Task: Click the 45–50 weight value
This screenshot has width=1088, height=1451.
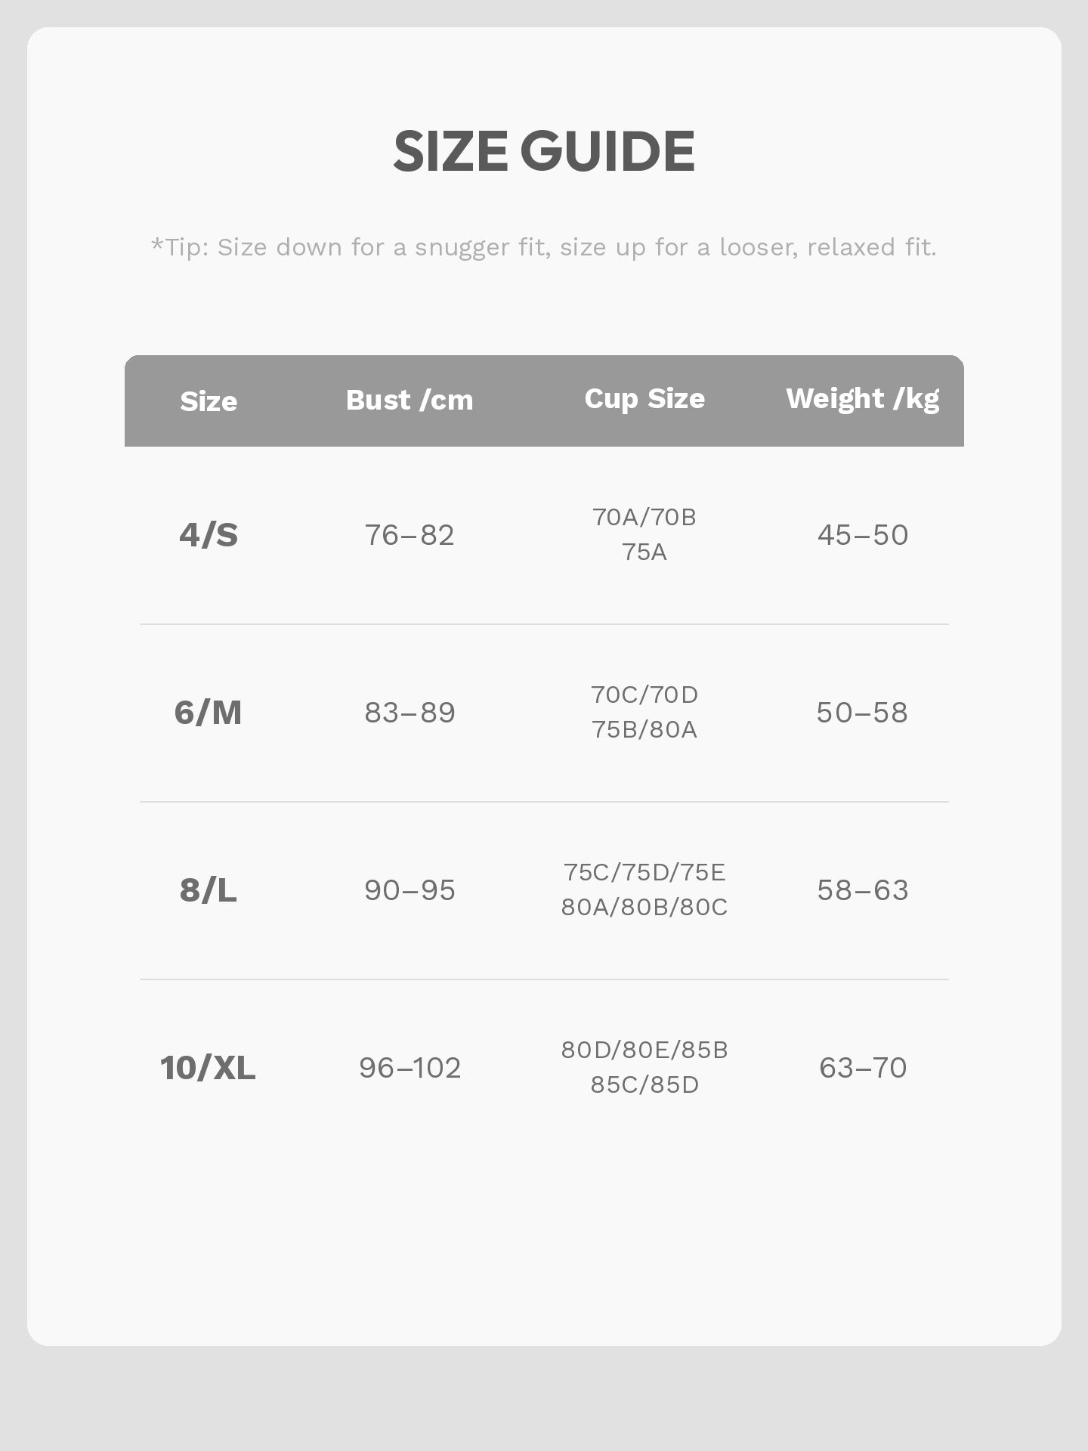Action: coord(863,535)
